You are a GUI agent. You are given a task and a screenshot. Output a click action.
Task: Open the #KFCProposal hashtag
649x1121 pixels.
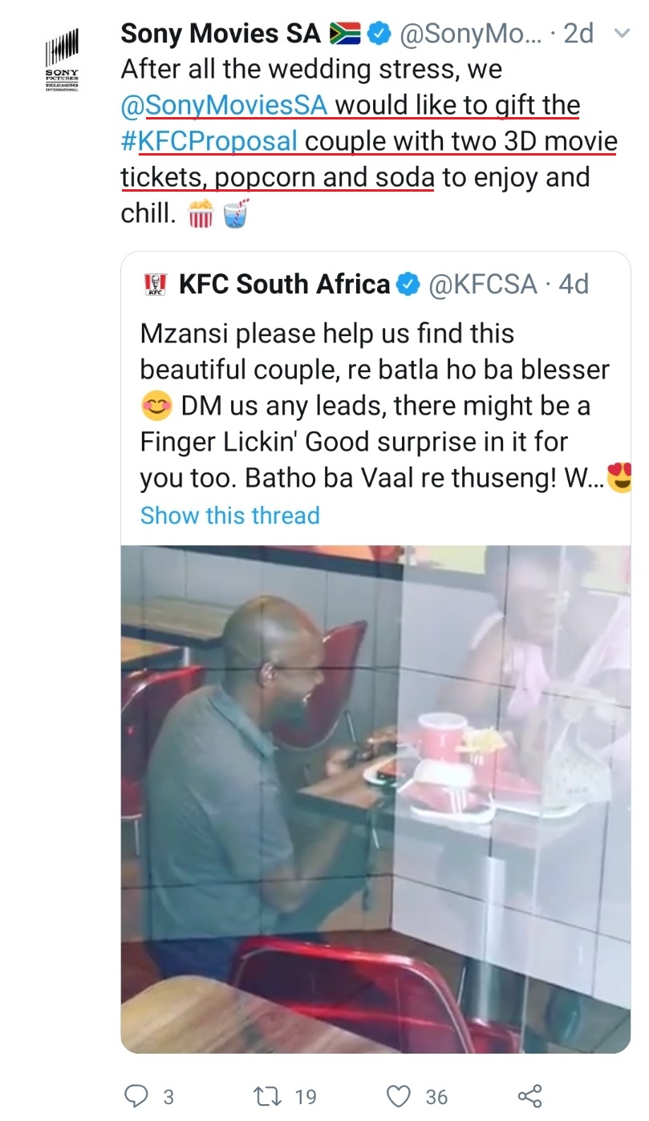210,141
